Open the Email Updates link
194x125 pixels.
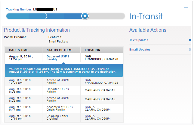[140, 50]
